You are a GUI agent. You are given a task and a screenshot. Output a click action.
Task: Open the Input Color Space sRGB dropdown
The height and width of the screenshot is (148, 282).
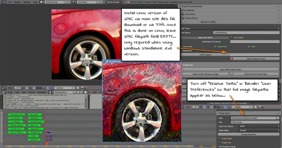(x=259, y=126)
